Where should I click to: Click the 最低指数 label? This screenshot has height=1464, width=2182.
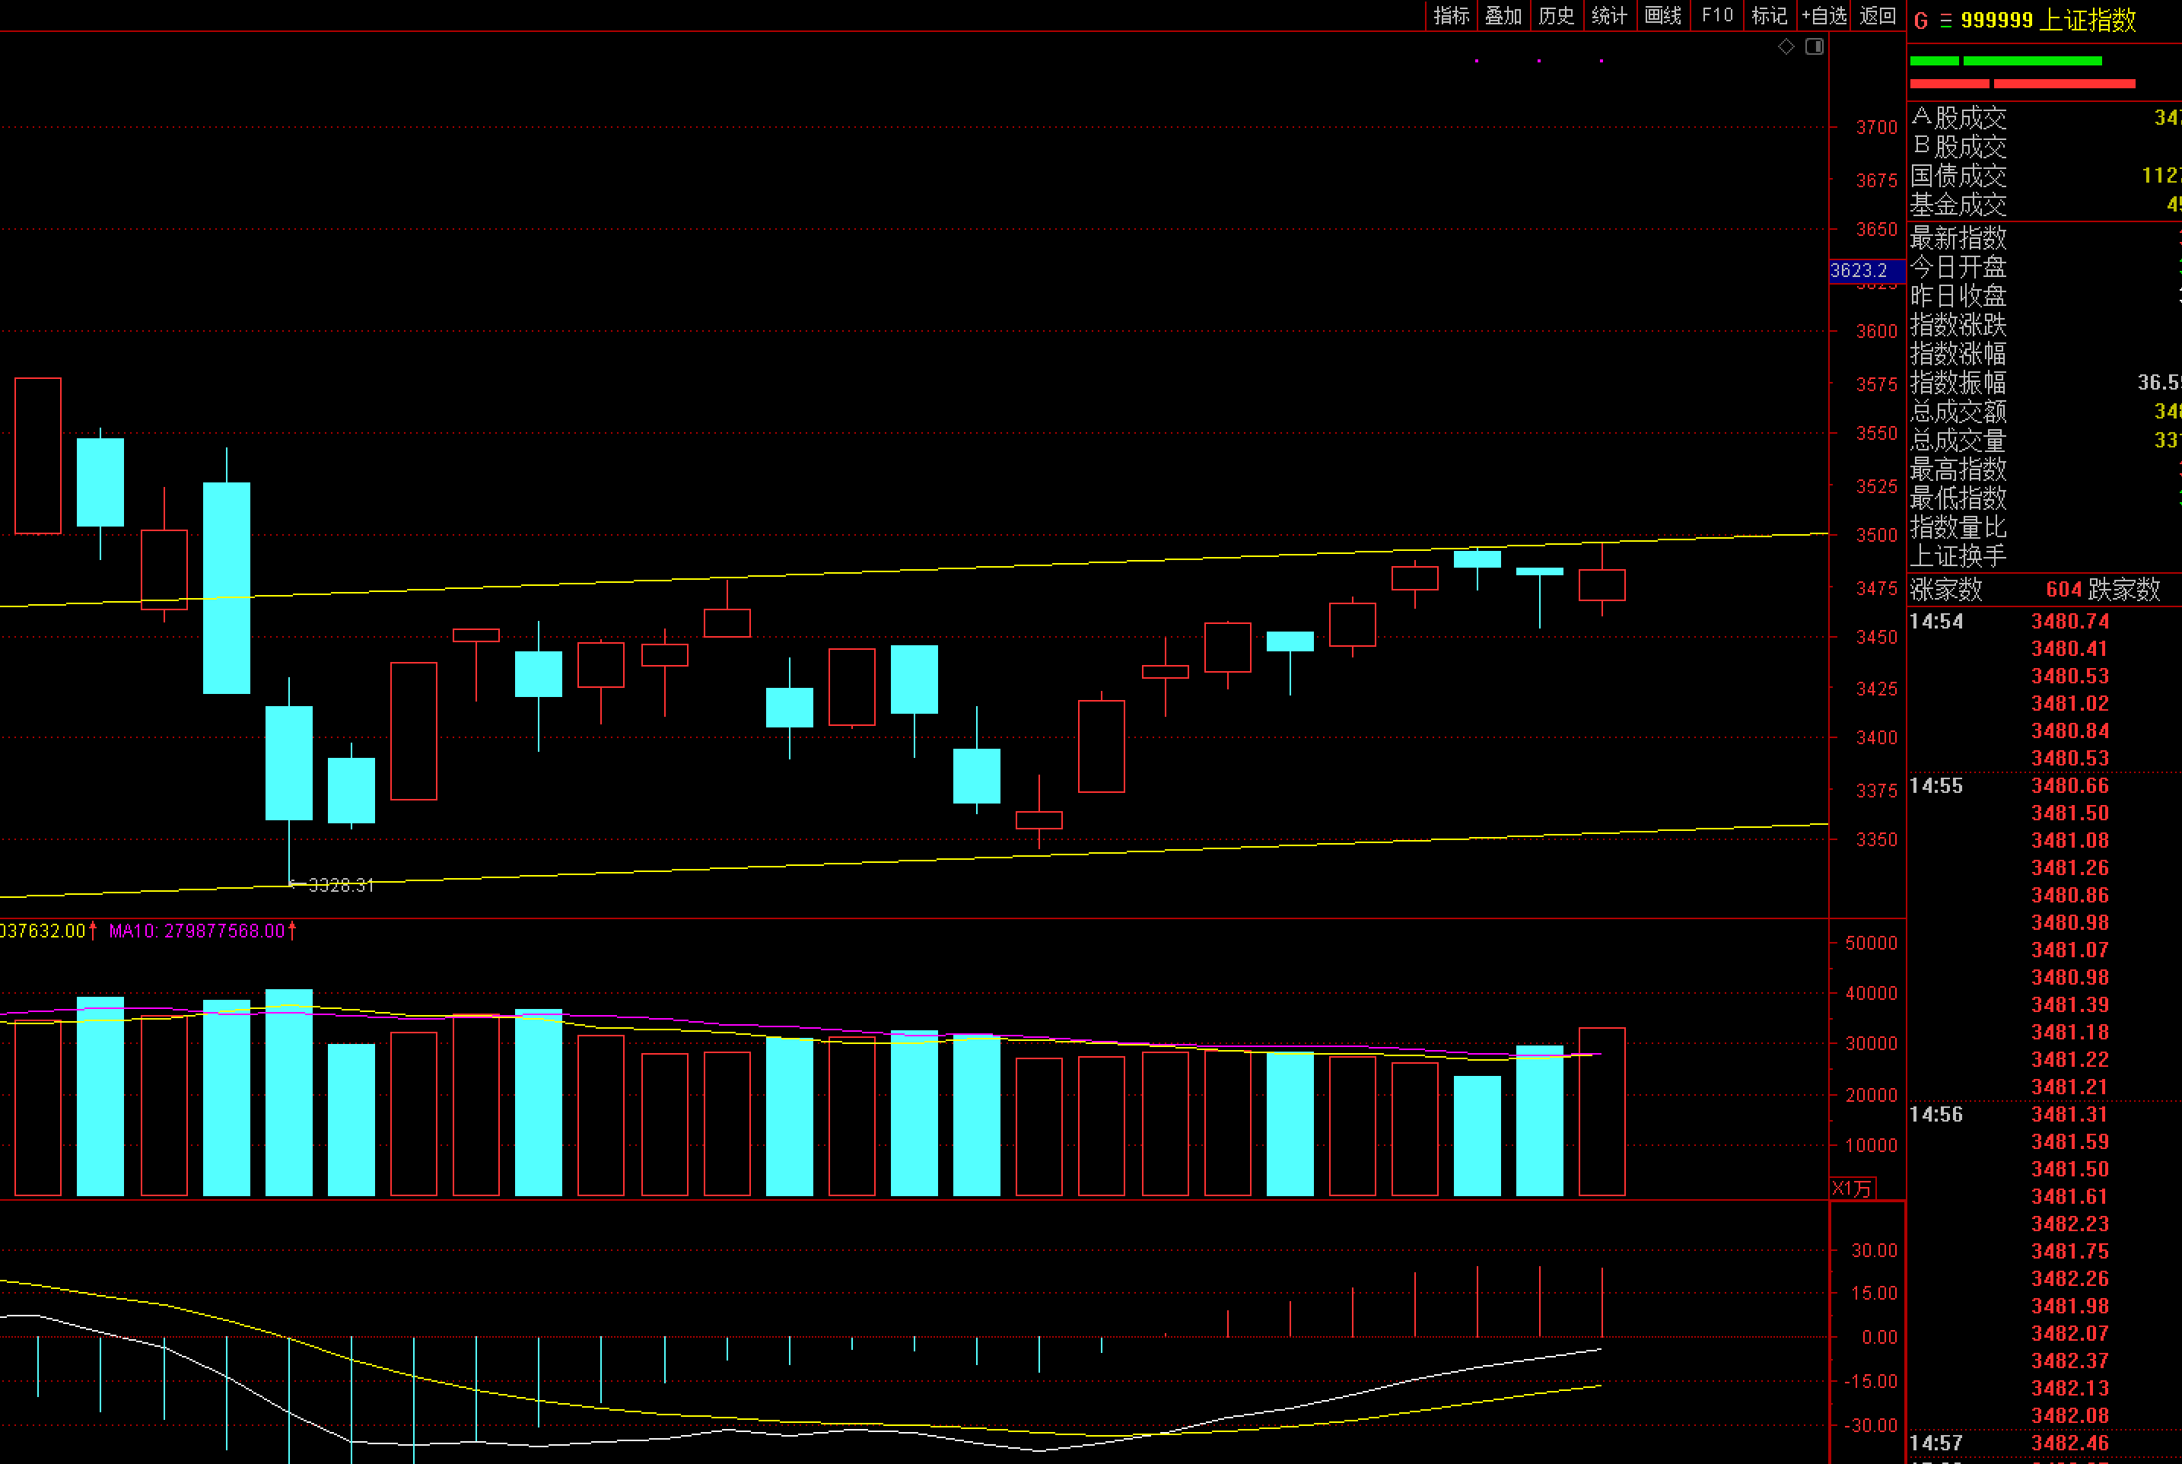(x=1958, y=498)
